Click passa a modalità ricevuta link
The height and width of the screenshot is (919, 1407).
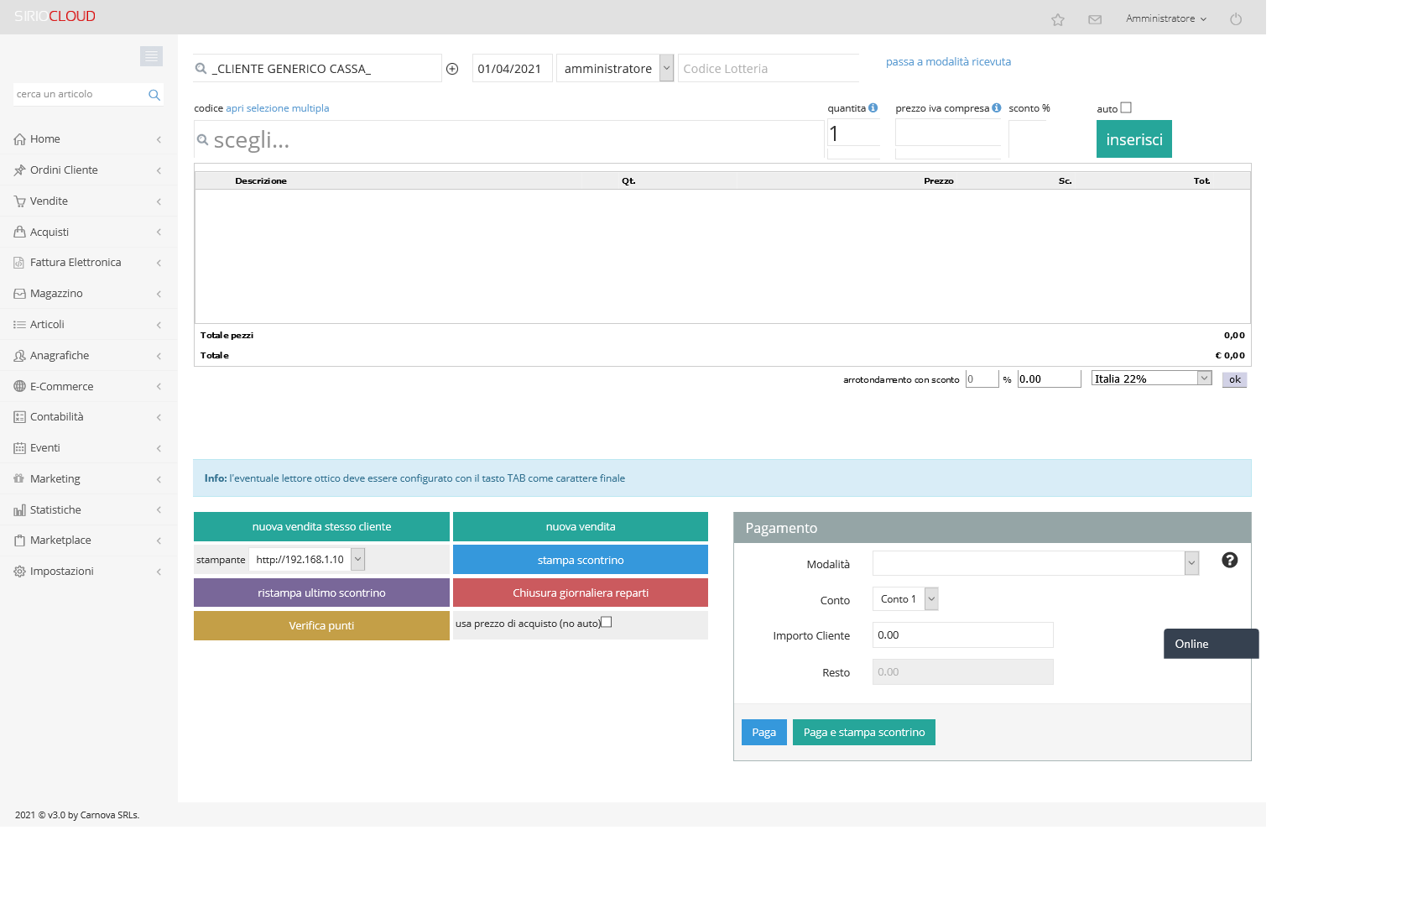tap(948, 62)
